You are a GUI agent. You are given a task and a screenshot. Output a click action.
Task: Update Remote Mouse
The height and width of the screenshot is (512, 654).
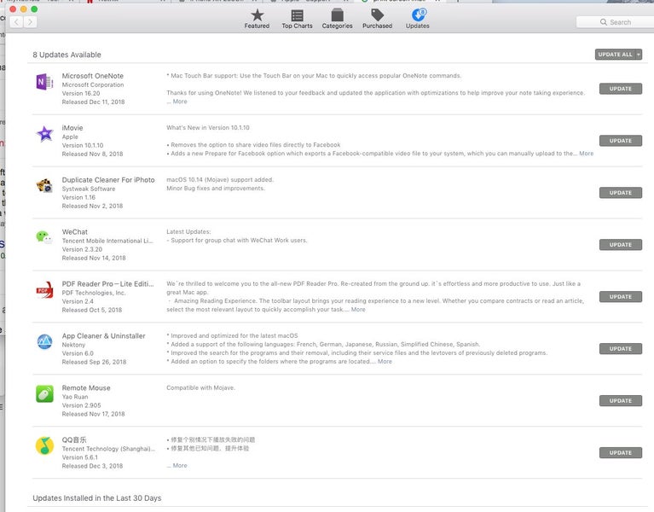620,400
